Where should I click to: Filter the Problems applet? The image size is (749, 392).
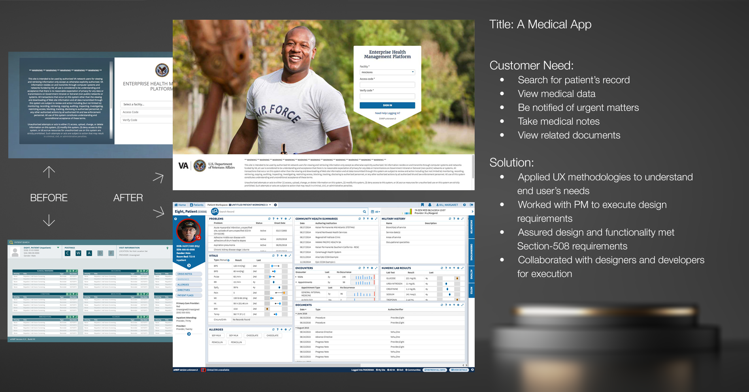(281, 219)
